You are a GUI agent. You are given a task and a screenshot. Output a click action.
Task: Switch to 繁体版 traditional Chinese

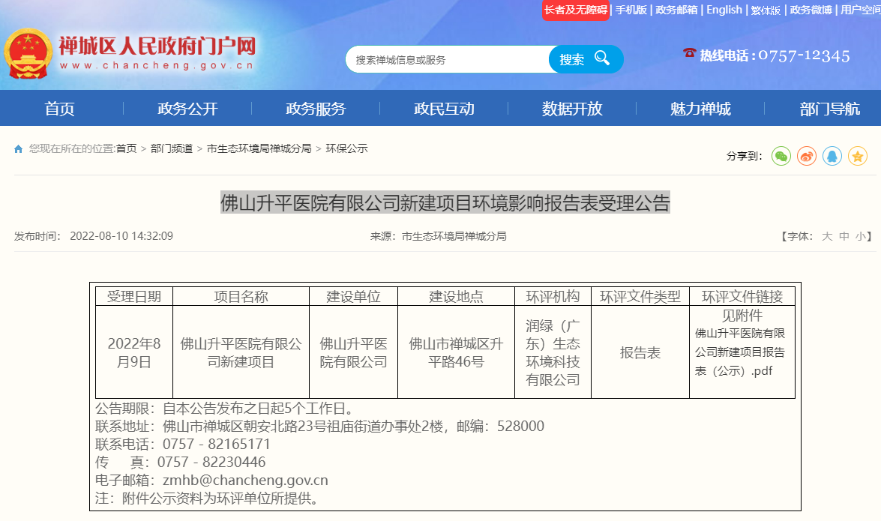coord(766,10)
